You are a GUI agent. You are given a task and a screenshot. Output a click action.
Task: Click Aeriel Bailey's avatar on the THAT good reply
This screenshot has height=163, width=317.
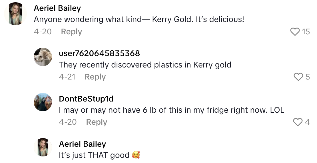click(x=43, y=147)
